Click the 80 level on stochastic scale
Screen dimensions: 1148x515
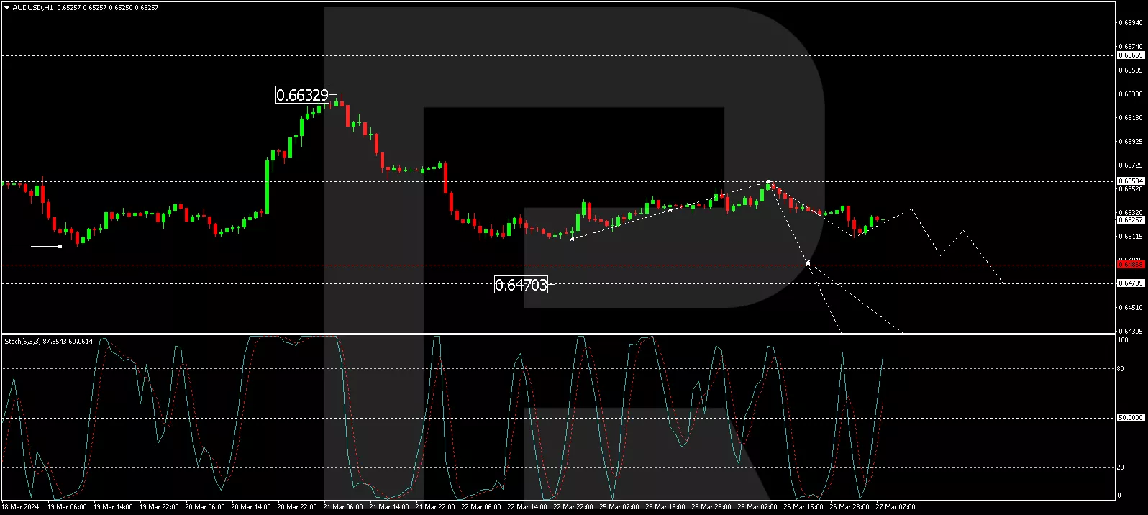pyautogui.click(x=1120, y=369)
